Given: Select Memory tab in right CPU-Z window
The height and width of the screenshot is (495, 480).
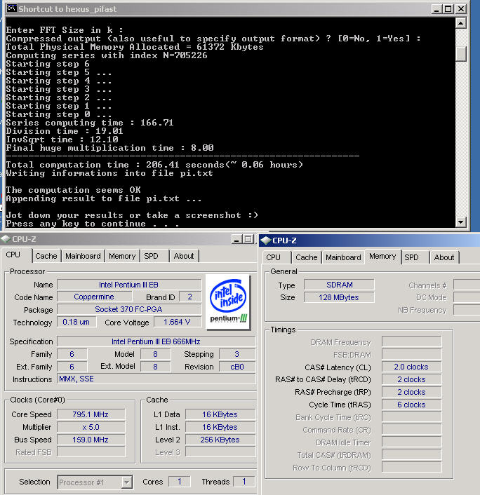Looking at the screenshot, I should pos(382,256).
